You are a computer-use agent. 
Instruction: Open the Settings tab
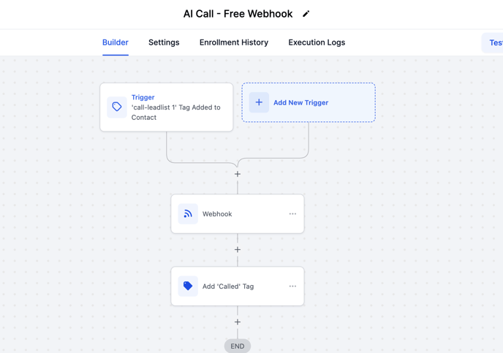(x=164, y=42)
